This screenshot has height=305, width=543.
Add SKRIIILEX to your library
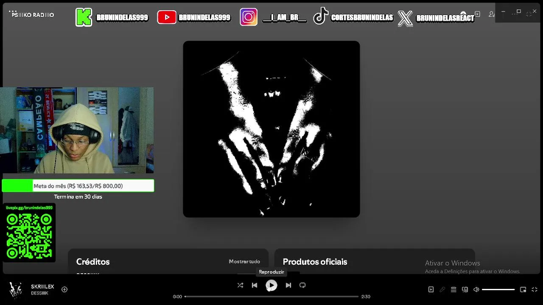[x=64, y=289]
